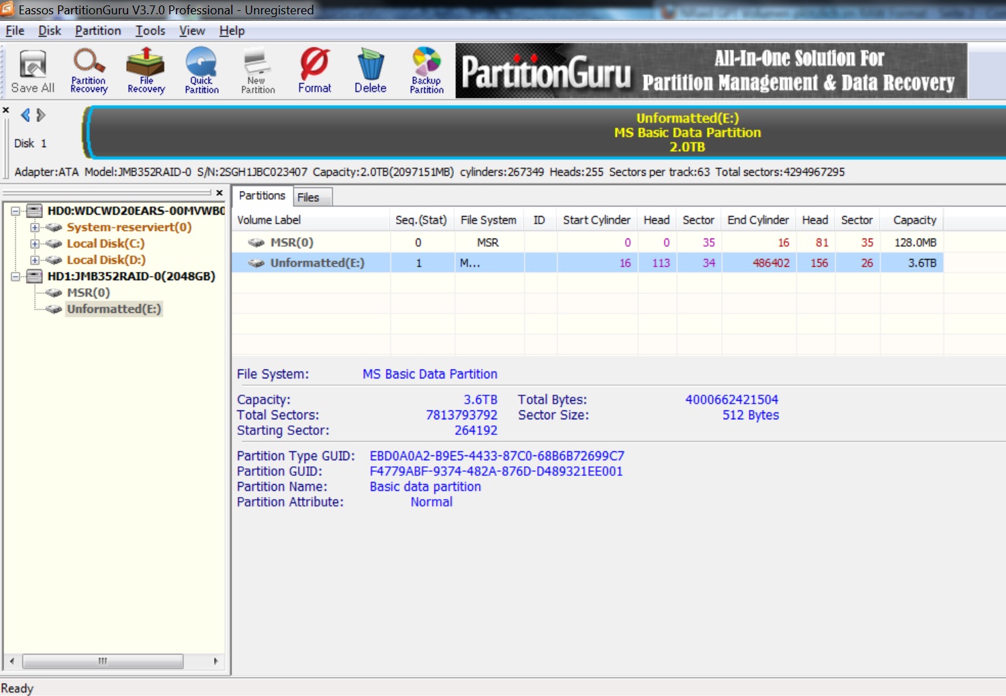Click MSR(0) row icon in partition table
The height and width of the screenshot is (696, 1006).
[x=256, y=242]
